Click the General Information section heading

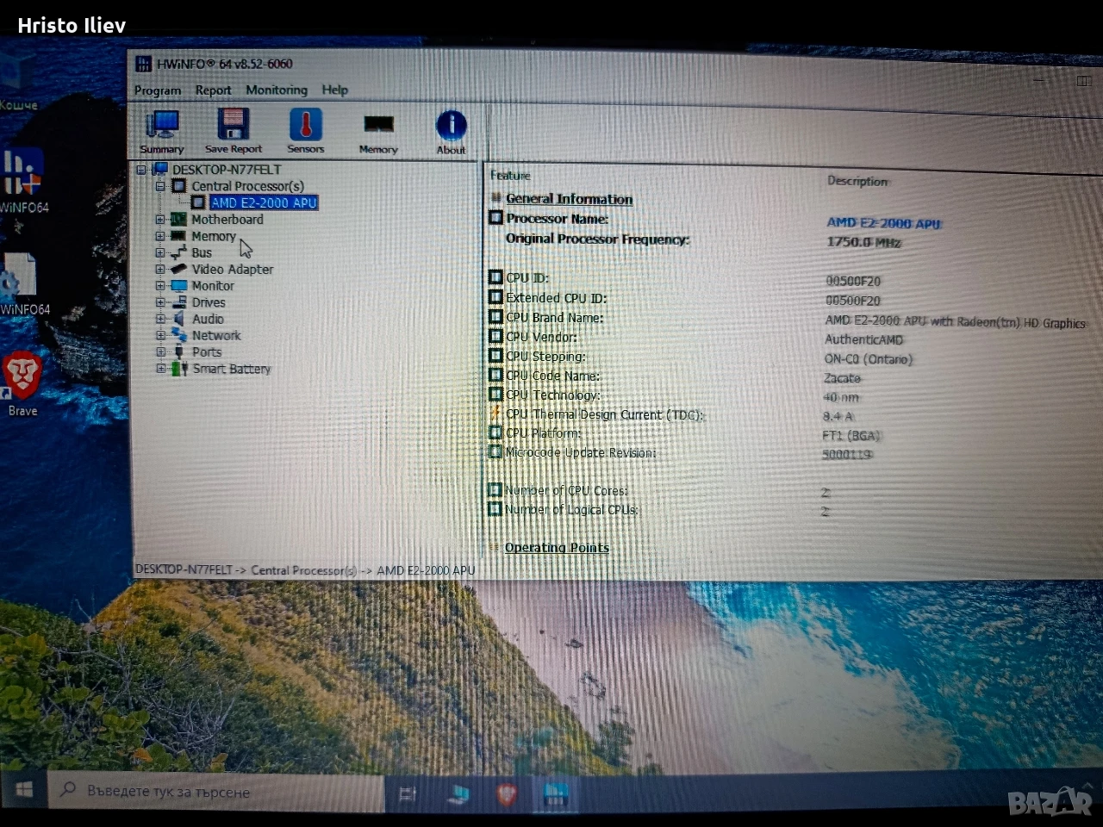[570, 199]
